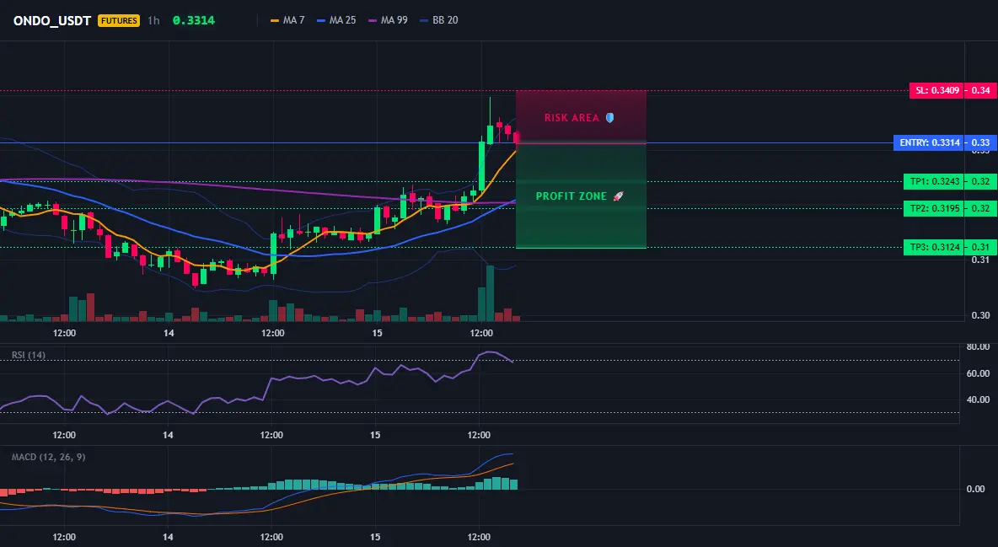Click the 0.34 value on the SL tag
Viewport: 998px width, 547px height.
(981, 90)
